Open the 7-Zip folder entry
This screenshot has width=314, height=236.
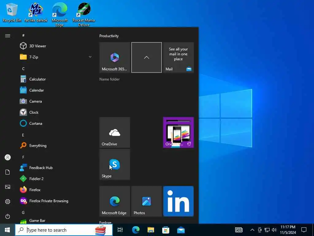coord(56,57)
